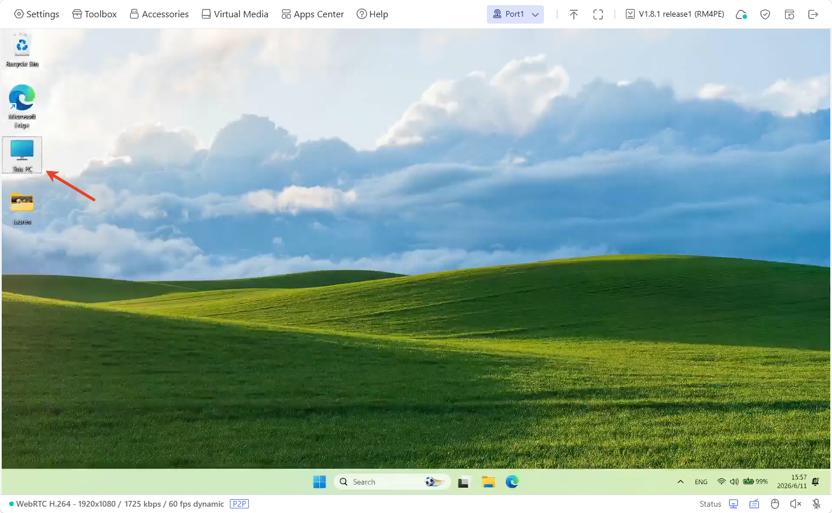This screenshot has width=832, height=513.
Task: Select the Recycle Bin desktop icon
Action: (22, 51)
